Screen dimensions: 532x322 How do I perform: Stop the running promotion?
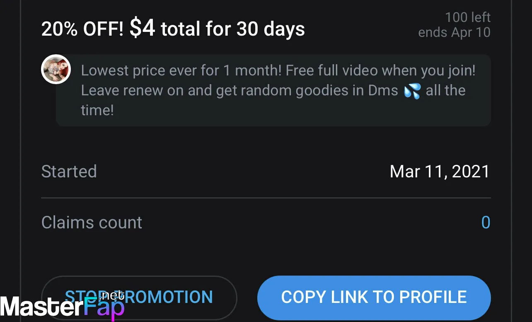[x=139, y=298]
